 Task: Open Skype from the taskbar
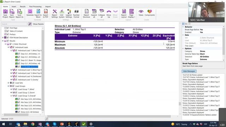(55, 124)
